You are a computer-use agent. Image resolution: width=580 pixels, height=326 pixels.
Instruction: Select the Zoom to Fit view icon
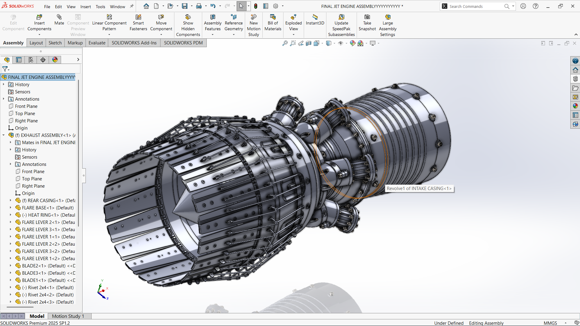pos(285,43)
